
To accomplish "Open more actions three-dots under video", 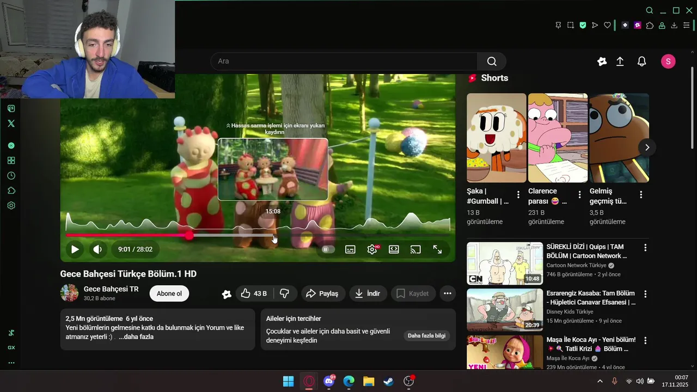I will (x=448, y=293).
